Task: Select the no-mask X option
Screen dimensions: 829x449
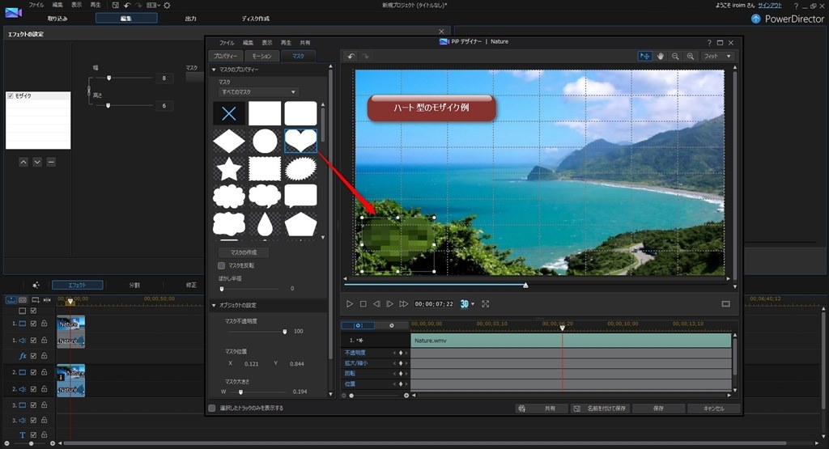Action: [229, 113]
